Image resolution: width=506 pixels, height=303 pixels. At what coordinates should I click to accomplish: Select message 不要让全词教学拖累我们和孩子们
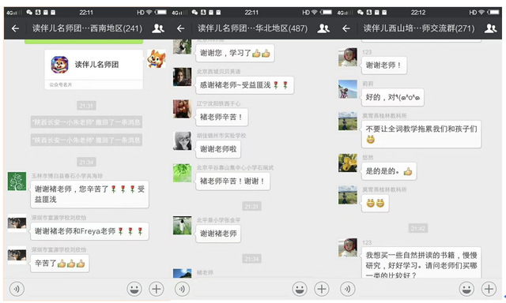(x=421, y=134)
